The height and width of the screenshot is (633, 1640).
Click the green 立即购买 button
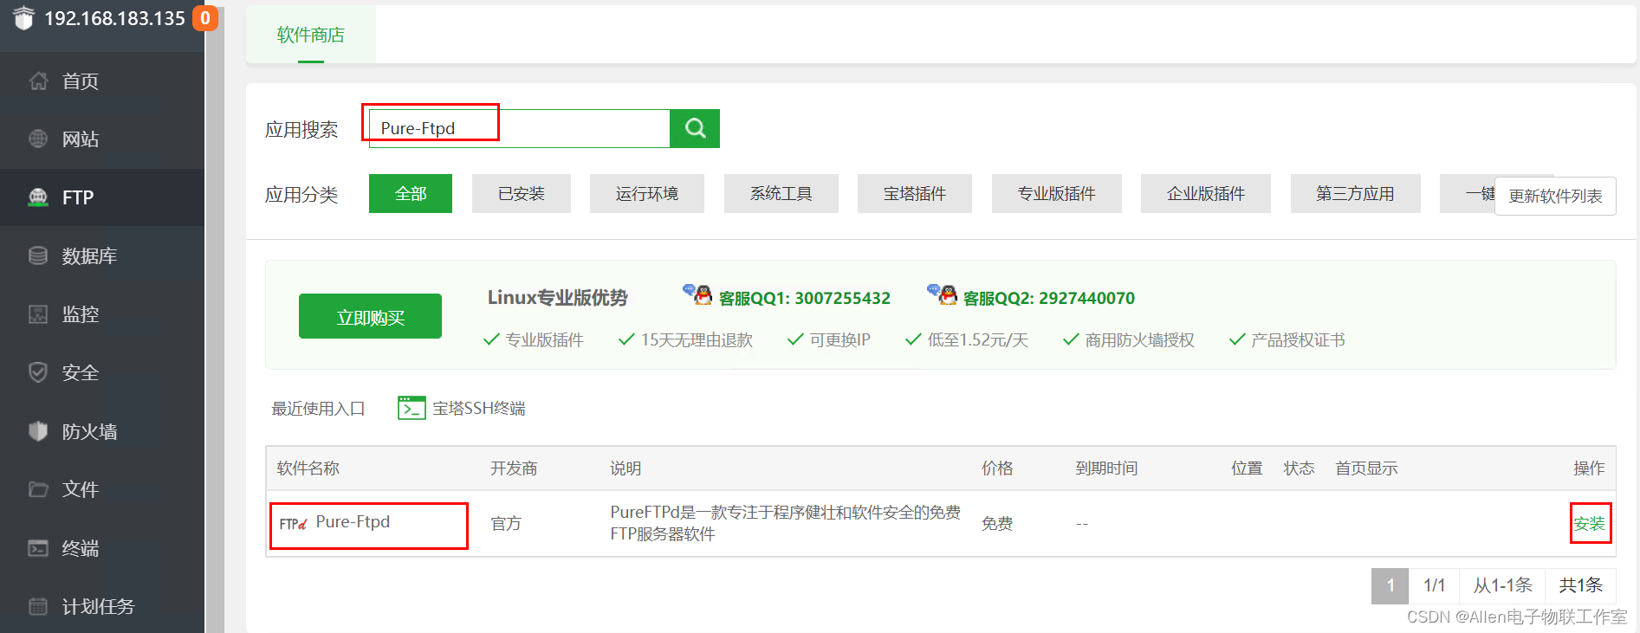pyautogui.click(x=370, y=317)
